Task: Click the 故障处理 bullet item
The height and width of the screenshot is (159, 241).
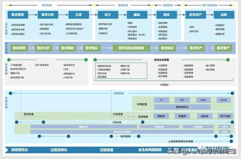Action: point(220,34)
